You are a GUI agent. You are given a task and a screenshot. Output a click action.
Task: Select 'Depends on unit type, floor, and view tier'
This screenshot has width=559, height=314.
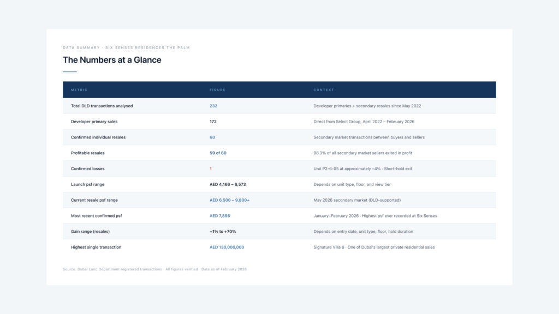pyautogui.click(x=352, y=184)
